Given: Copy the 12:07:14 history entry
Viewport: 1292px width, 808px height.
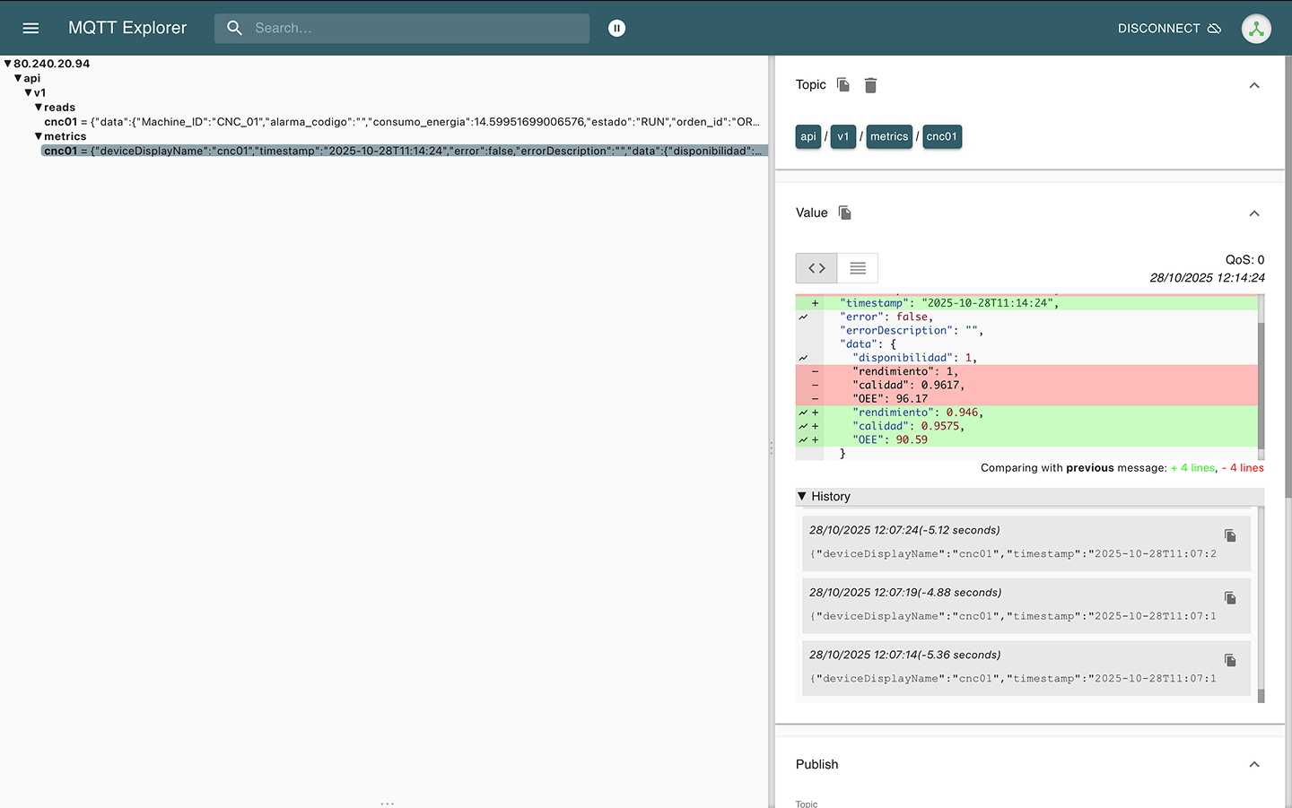Looking at the screenshot, I should [x=1230, y=661].
